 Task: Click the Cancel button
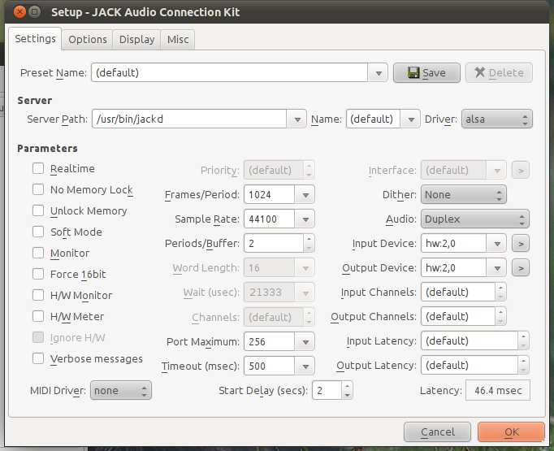click(437, 432)
